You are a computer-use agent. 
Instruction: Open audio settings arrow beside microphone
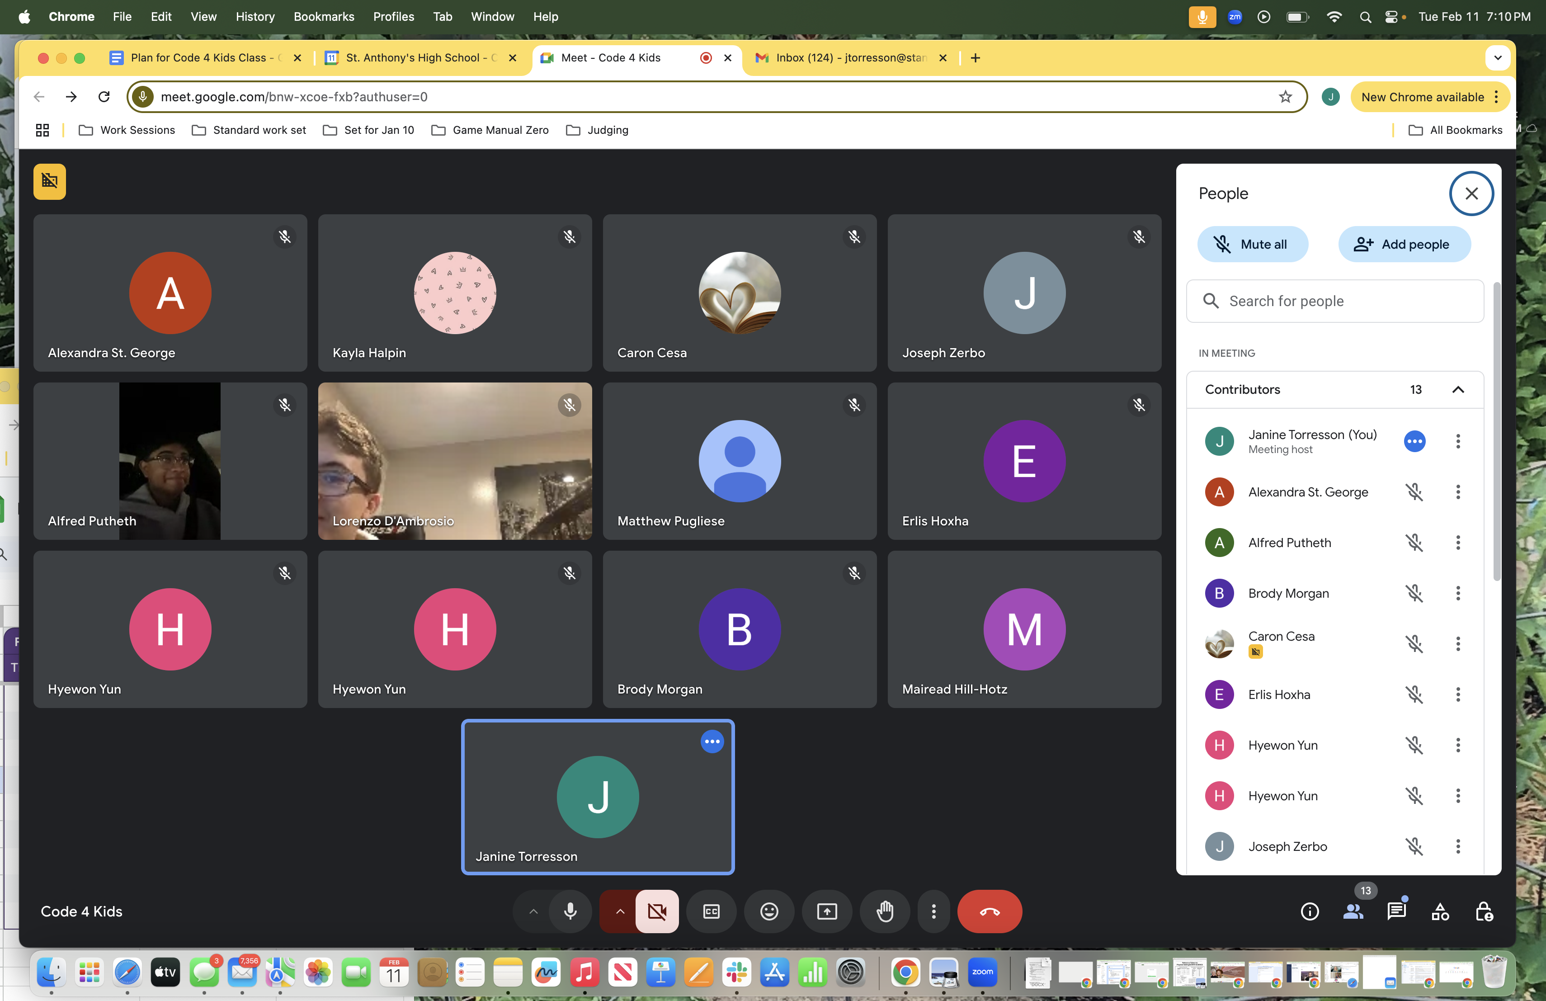(533, 911)
